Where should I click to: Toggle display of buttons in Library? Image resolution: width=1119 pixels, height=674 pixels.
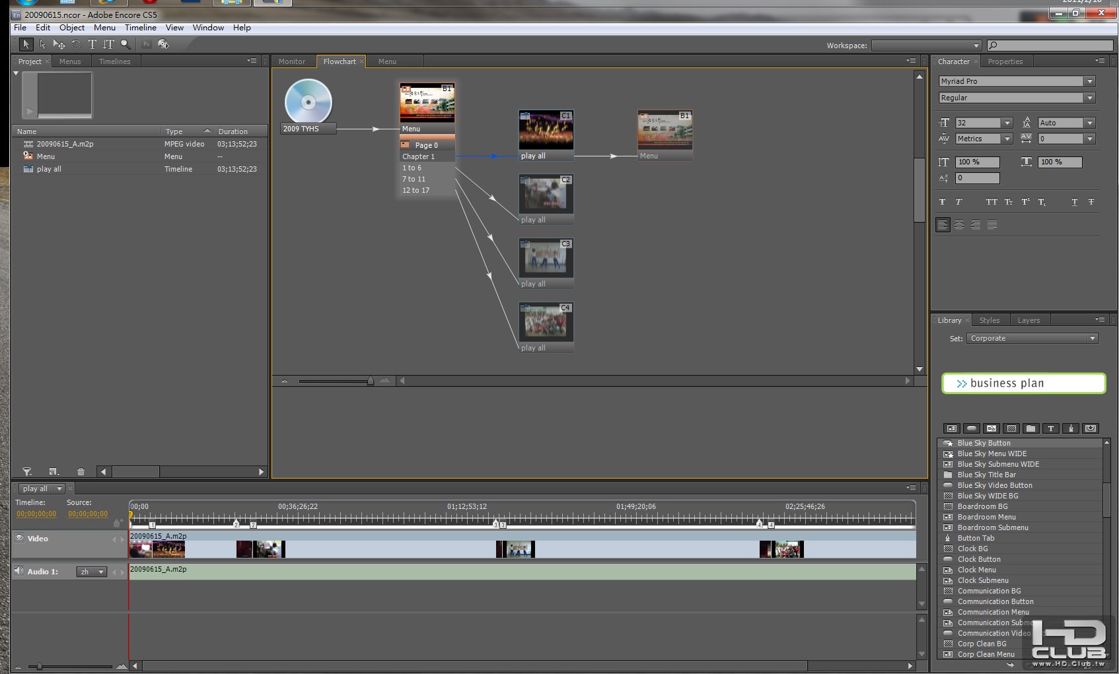coord(971,428)
